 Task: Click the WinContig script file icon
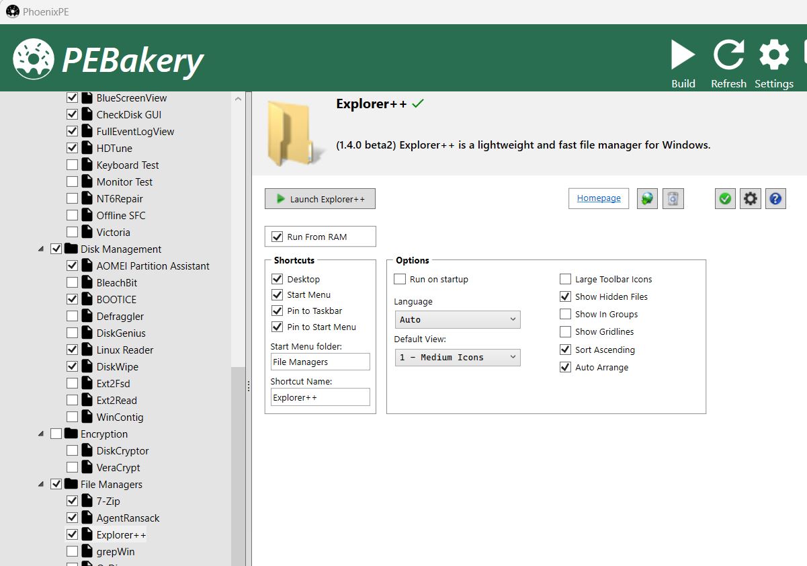87,417
